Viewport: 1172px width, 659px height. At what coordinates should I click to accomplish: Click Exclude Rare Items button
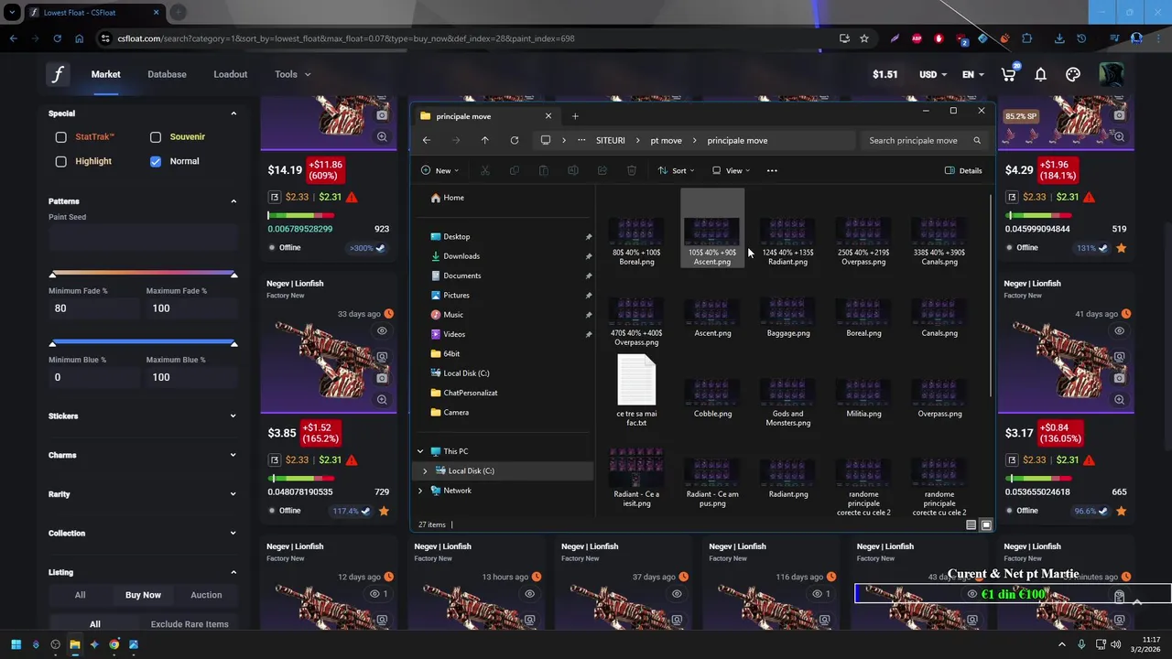pyautogui.click(x=190, y=624)
